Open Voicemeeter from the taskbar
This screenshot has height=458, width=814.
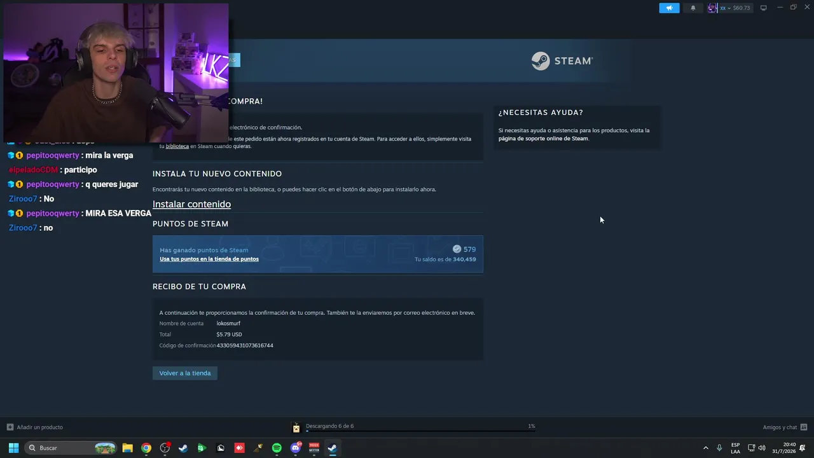click(x=314, y=448)
